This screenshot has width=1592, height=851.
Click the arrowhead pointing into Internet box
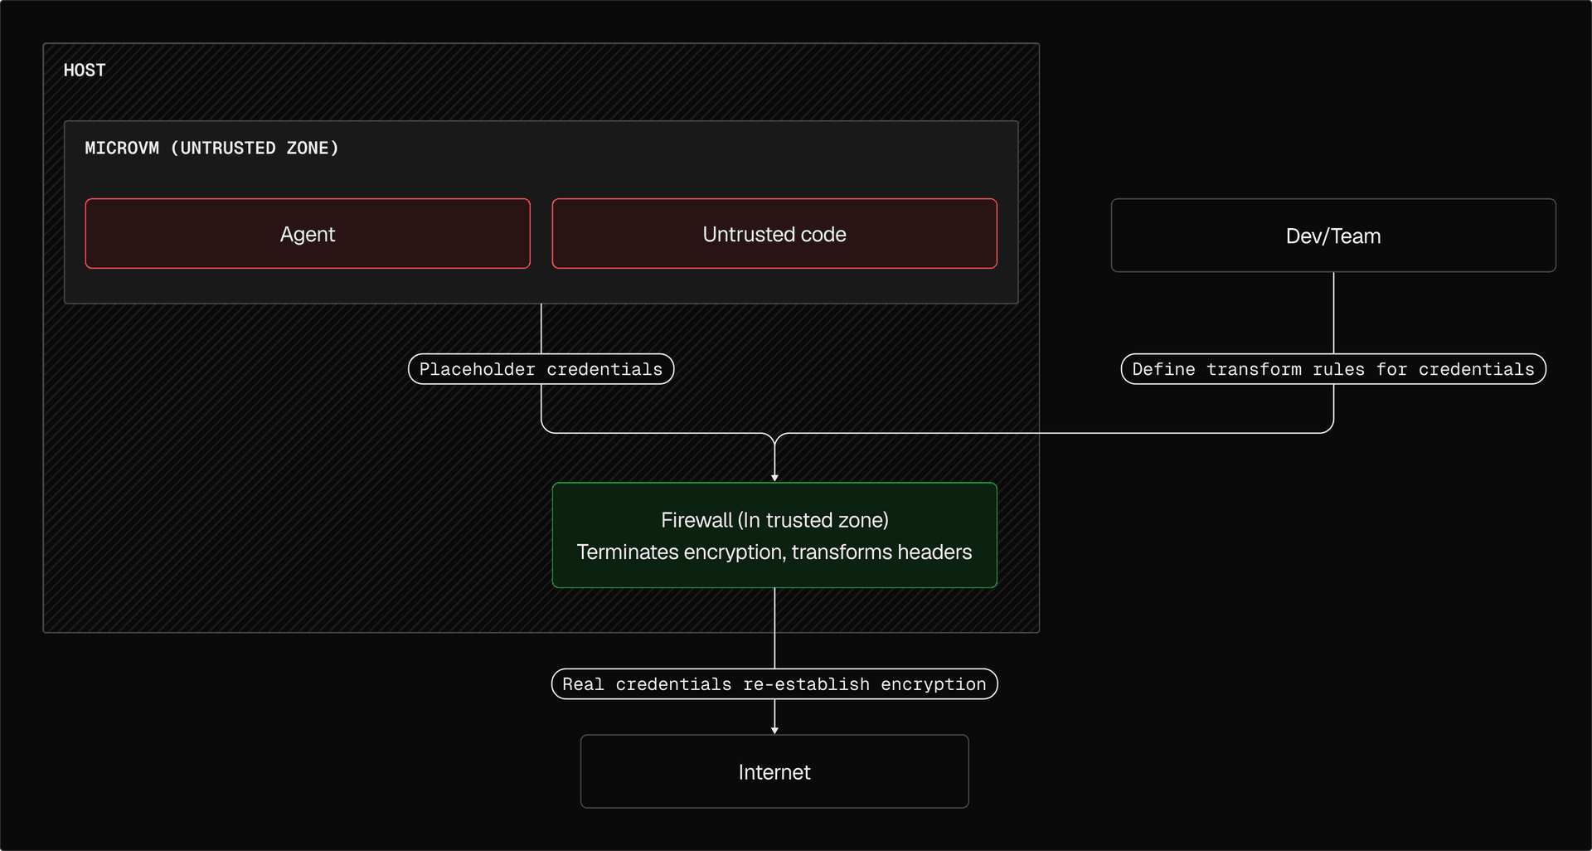coord(774,730)
